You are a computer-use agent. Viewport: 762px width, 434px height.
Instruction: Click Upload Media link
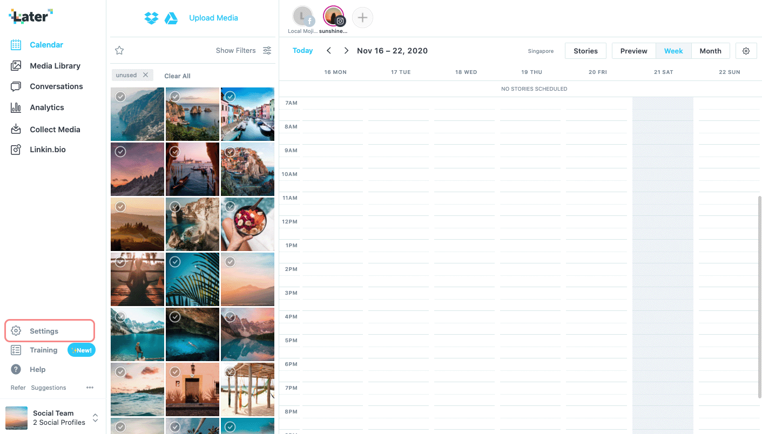point(213,18)
